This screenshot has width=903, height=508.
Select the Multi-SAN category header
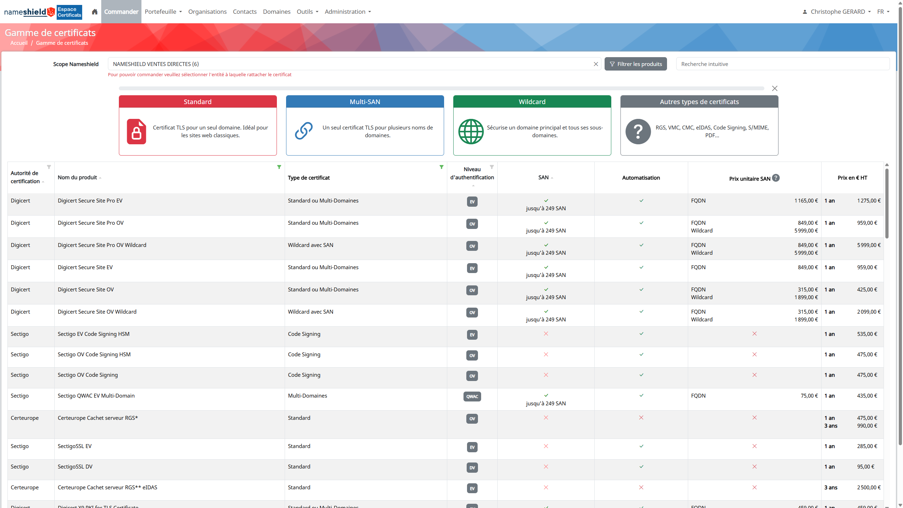[365, 102]
